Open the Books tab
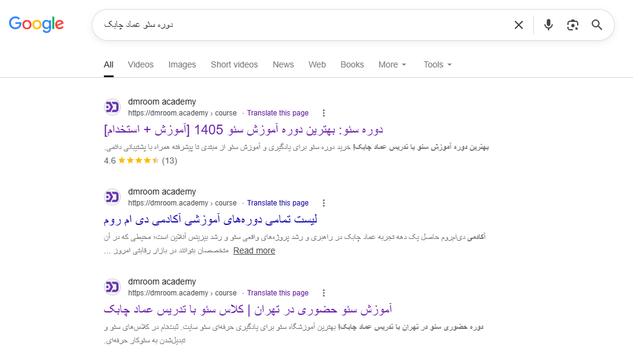Viewport: 633px width, 355px height. click(x=352, y=64)
